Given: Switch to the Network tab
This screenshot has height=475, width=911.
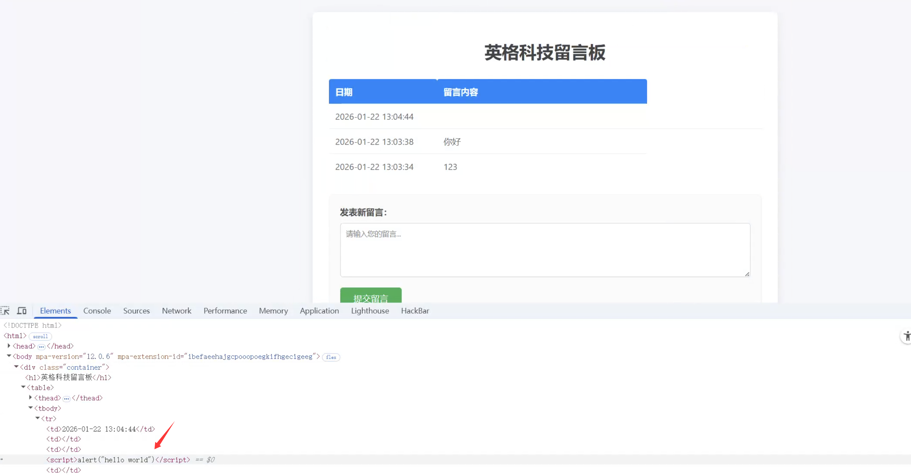Looking at the screenshot, I should point(177,311).
